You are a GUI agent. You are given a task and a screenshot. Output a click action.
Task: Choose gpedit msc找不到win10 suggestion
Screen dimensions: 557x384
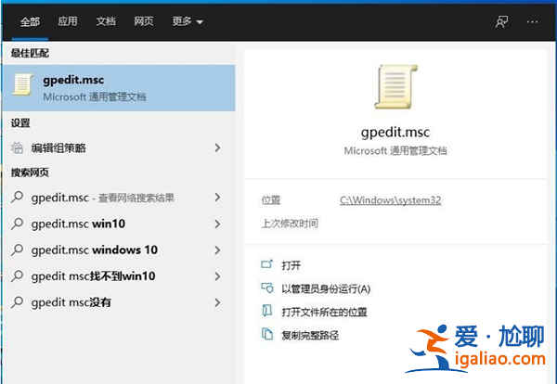pos(119,276)
